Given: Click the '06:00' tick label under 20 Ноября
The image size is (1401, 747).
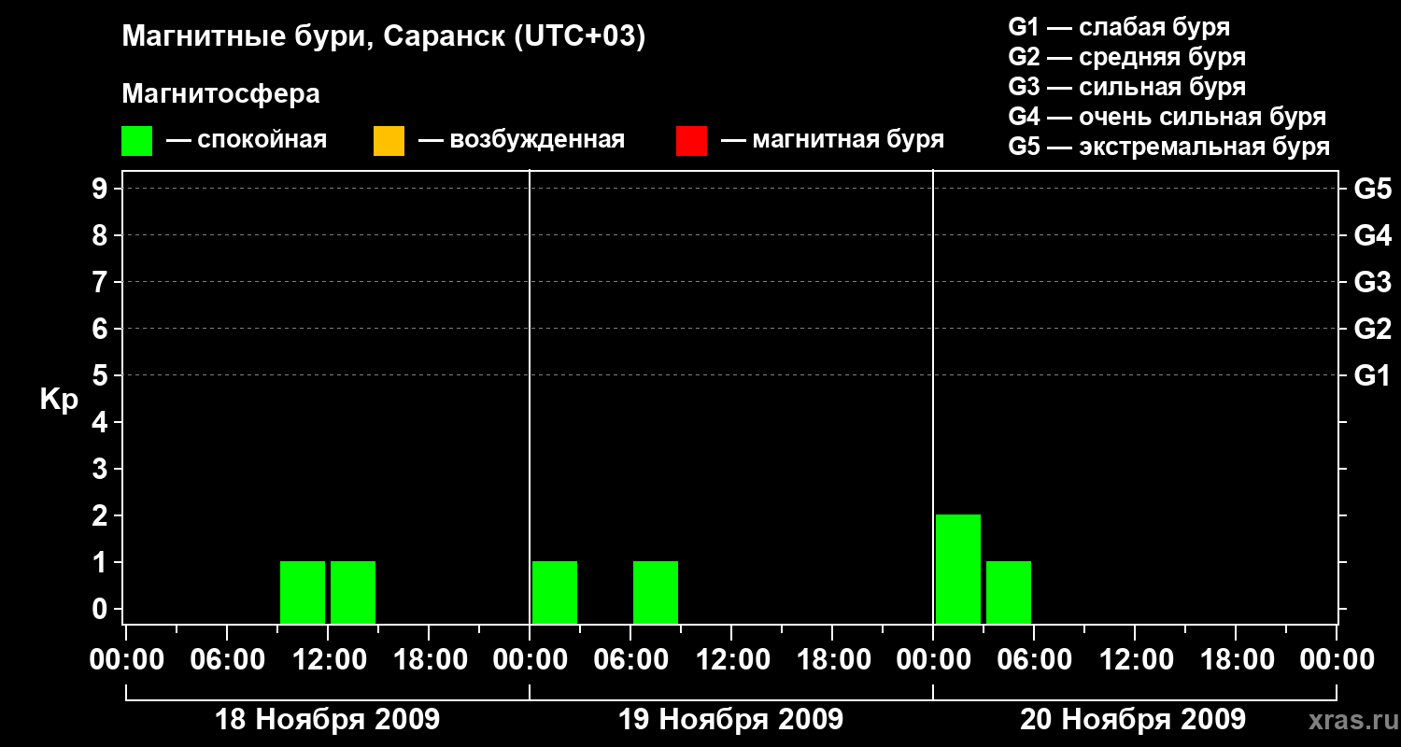Looking at the screenshot, I should pyautogui.click(x=1034, y=660).
